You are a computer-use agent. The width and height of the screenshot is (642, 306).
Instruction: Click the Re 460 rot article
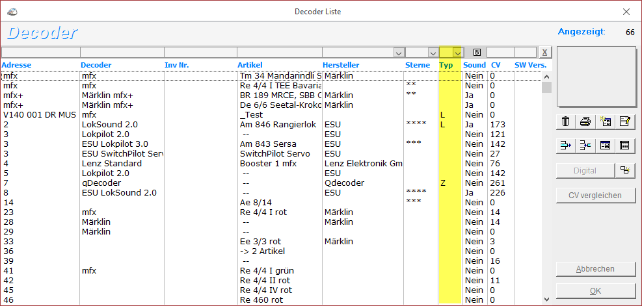(x=261, y=300)
